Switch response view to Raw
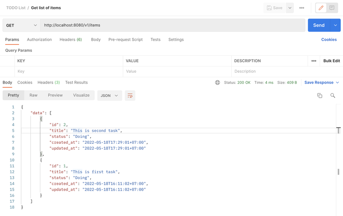The height and width of the screenshot is (216, 343). coord(33,96)
